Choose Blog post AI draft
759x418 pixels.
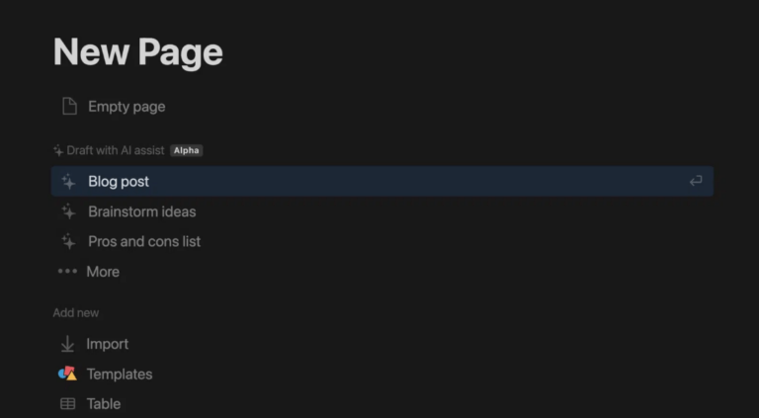pos(119,182)
